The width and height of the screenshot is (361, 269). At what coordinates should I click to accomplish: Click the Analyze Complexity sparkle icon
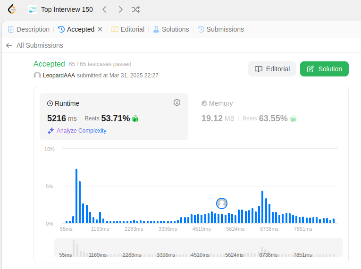[x=51, y=131]
